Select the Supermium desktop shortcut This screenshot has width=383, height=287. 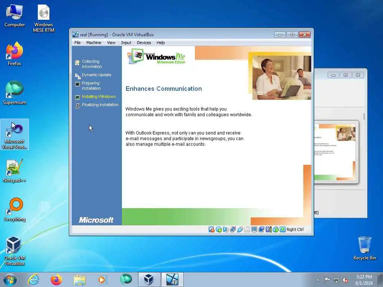point(15,93)
